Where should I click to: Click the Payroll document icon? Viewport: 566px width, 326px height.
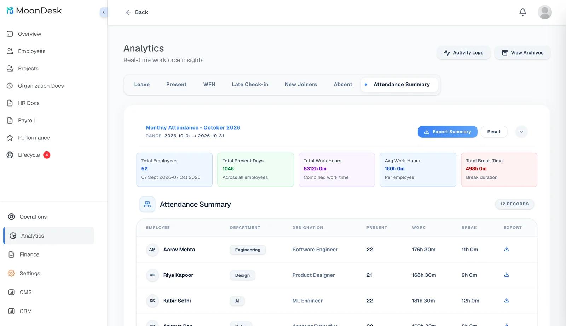pyautogui.click(x=10, y=121)
